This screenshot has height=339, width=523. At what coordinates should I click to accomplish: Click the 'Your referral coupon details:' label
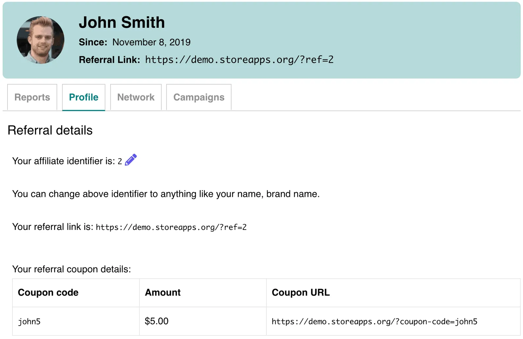[x=72, y=269]
